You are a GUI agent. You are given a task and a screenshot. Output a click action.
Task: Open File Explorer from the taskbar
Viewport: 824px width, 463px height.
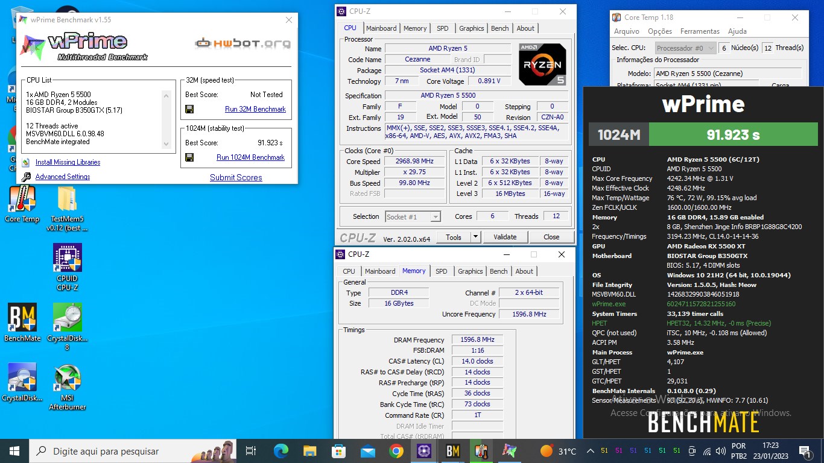[x=309, y=450]
